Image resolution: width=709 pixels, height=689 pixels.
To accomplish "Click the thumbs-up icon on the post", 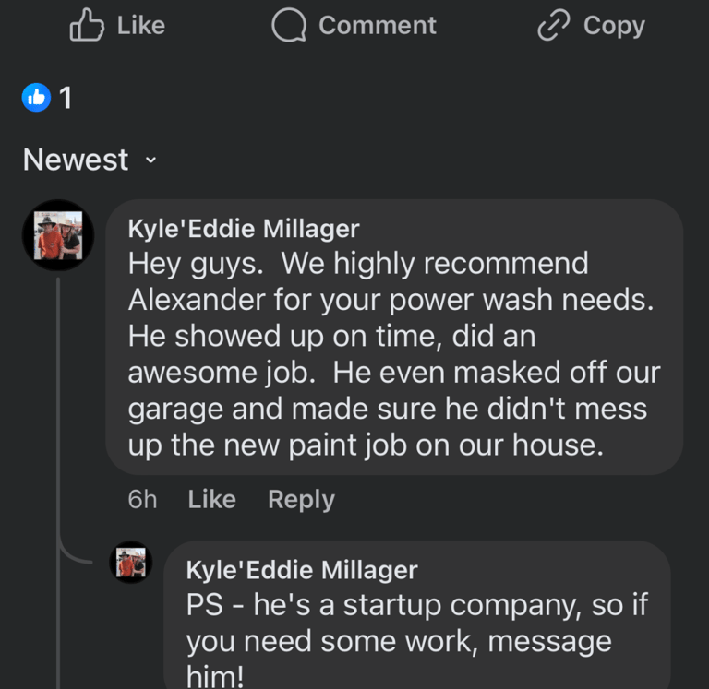I will [x=87, y=26].
